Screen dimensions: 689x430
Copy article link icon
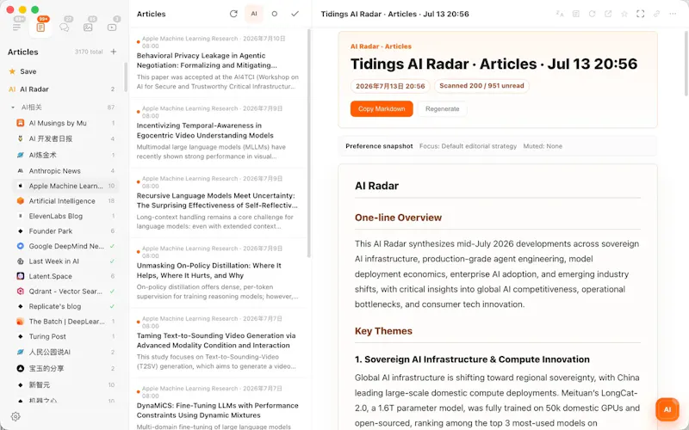[x=656, y=14]
